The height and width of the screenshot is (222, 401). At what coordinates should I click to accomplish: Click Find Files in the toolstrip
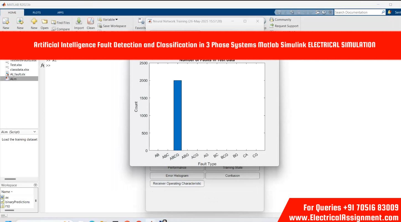60,23
